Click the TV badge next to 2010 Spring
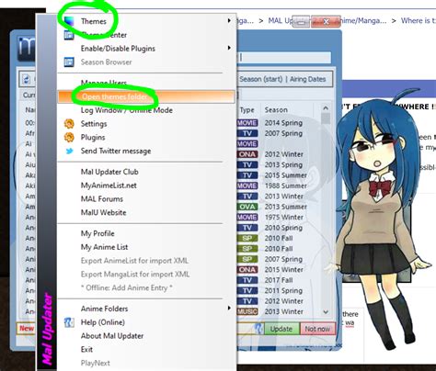Screen dimensions: 436x371 pos(247,228)
